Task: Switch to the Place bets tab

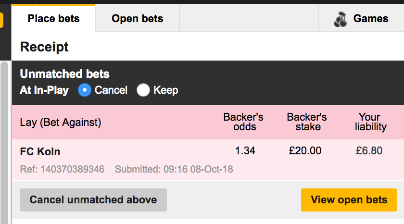Action: [x=53, y=18]
